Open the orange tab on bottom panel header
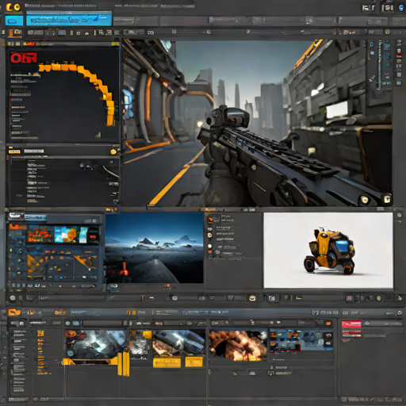The image size is (406, 406). [14, 312]
